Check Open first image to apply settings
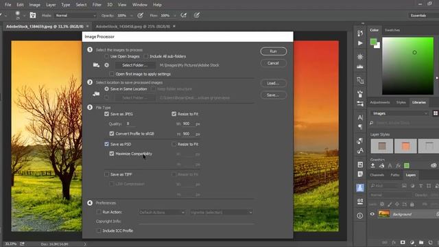 [x=112, y=74]
